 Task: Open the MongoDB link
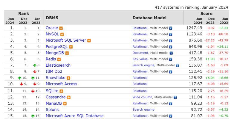55,53
